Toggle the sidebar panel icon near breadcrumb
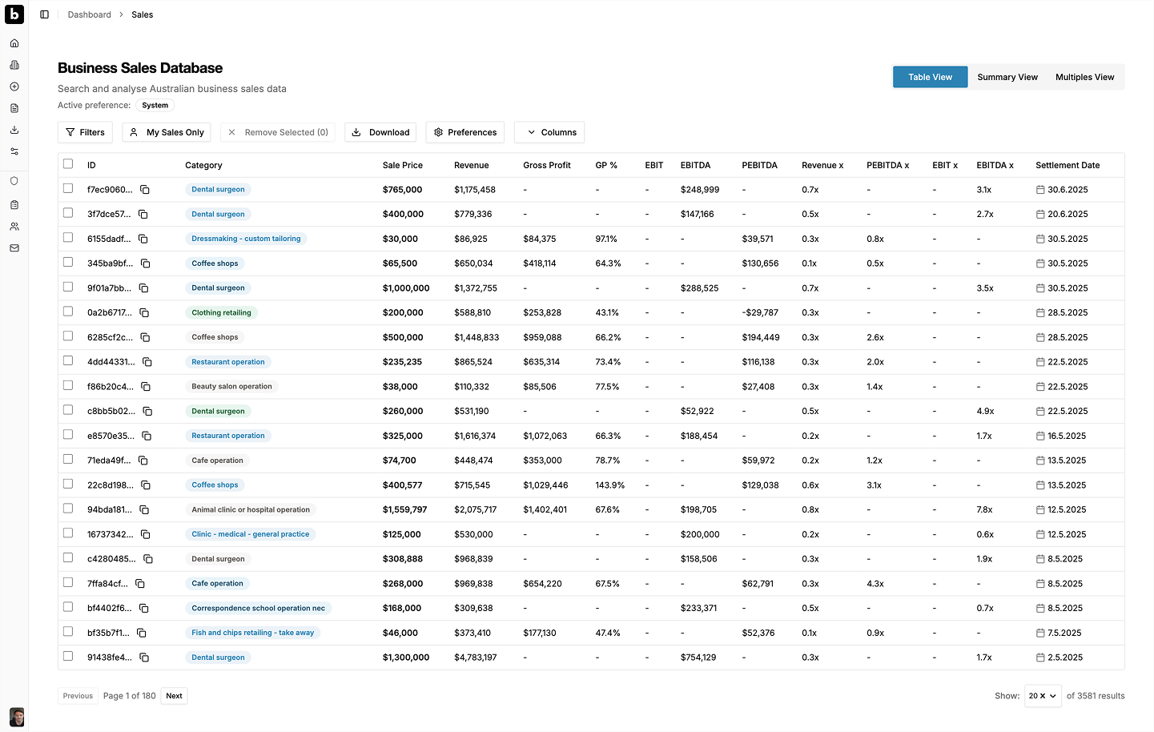Image resolution: width=1154 pixels, height=732 pixels. coord(45,14)
